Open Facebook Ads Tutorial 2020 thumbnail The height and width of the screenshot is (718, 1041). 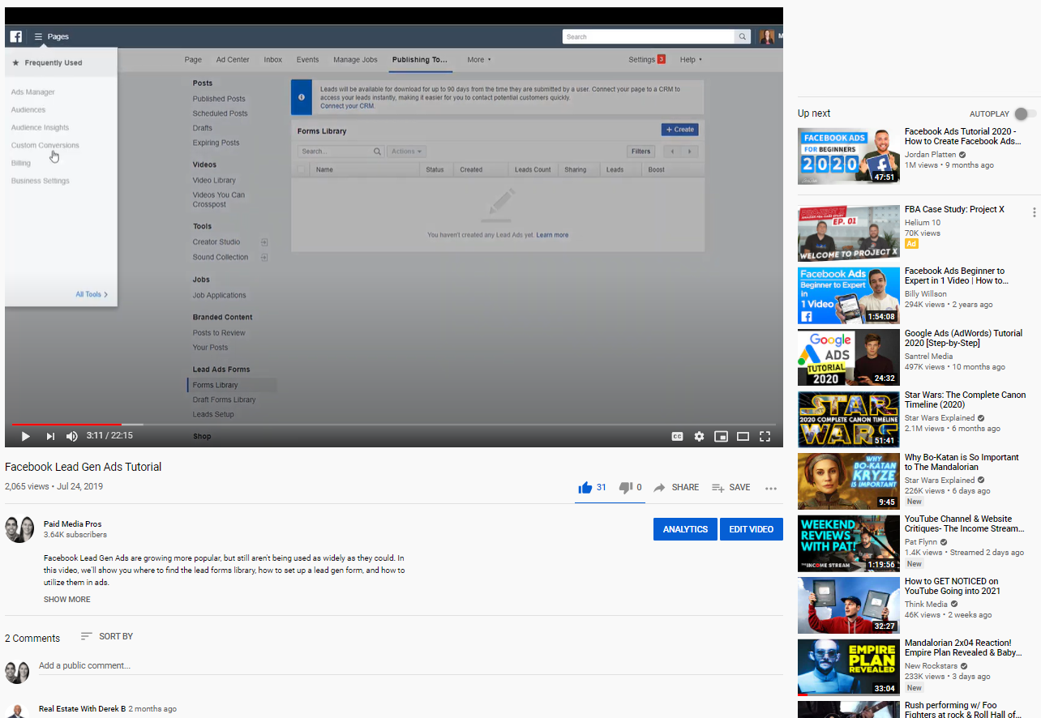848,156
